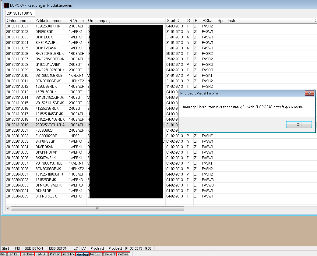Click the Prodsyst status bar entry
This screenshot has height=256, width=317.
(x=97, y=248)
